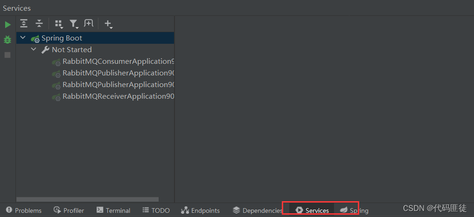This screenshot has height=217, width=474.
Task: Open the Add Service plus dropdown
Action: click(x=108, y=24)
